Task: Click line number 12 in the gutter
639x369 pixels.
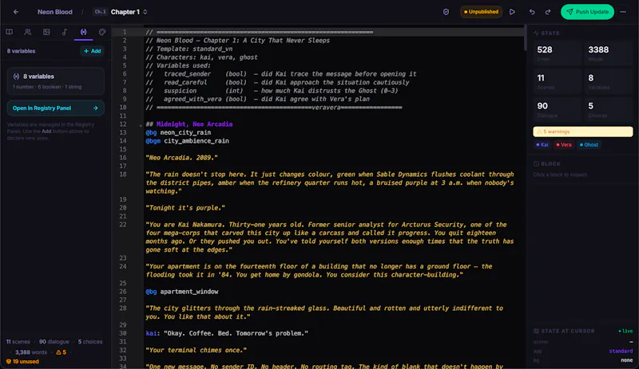Action: coord(123,124)
